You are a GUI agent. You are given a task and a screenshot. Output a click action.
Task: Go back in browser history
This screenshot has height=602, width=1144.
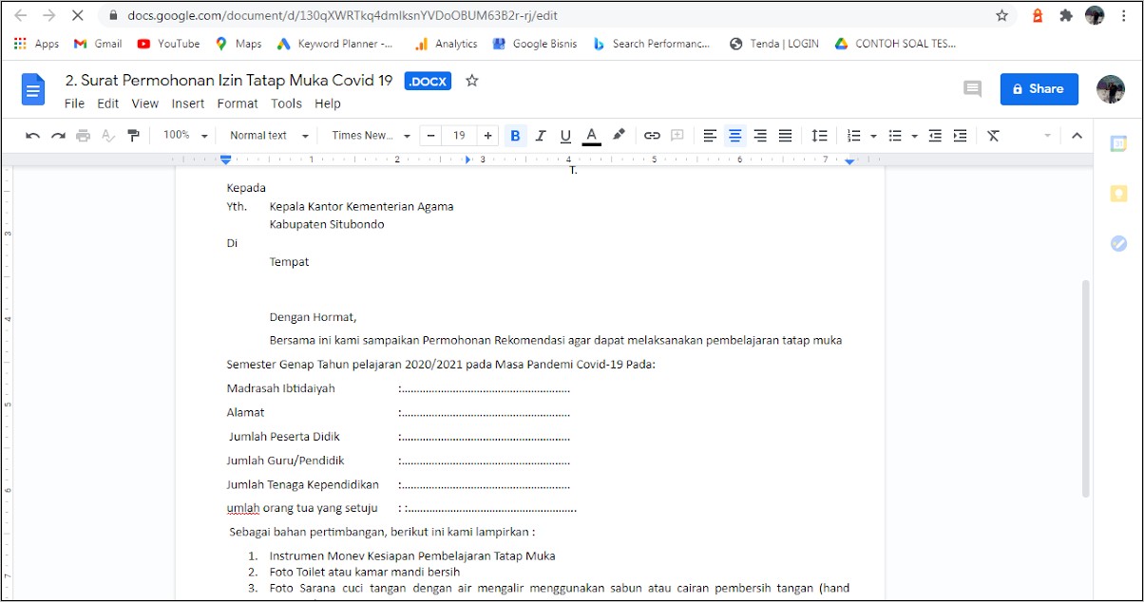pos(20,16)
